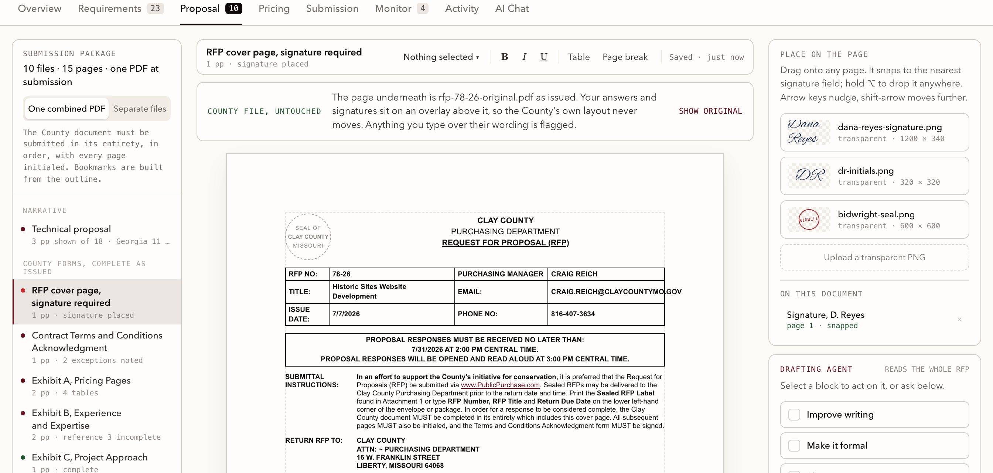Select the DR initials thumbnail
993x473 pixels.
tap(808, 176)
